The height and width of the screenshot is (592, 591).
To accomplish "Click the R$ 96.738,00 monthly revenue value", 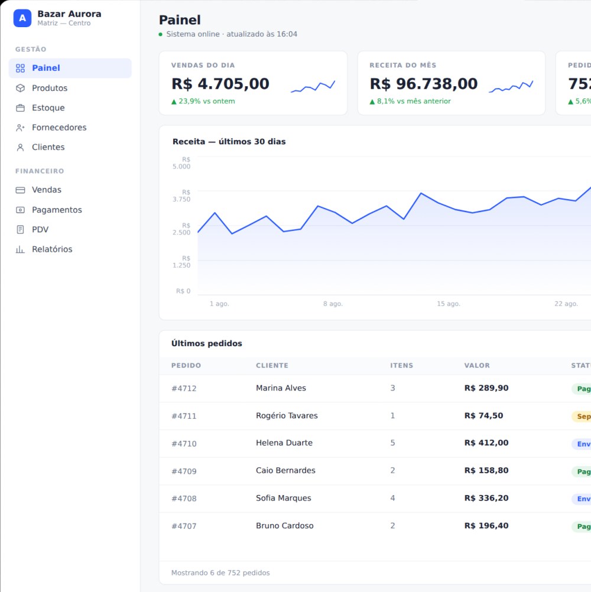I will tap(424, 84).
